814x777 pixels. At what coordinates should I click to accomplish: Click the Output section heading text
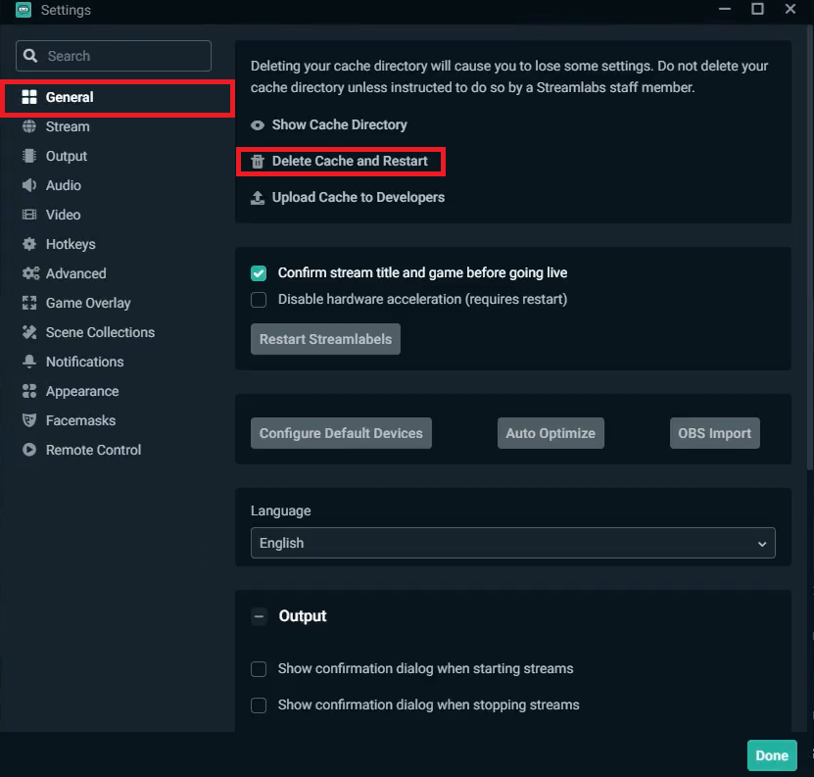[303, 616]
